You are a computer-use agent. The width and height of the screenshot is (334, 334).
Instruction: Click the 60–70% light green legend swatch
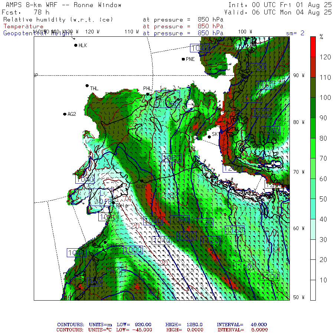[313, 168]
